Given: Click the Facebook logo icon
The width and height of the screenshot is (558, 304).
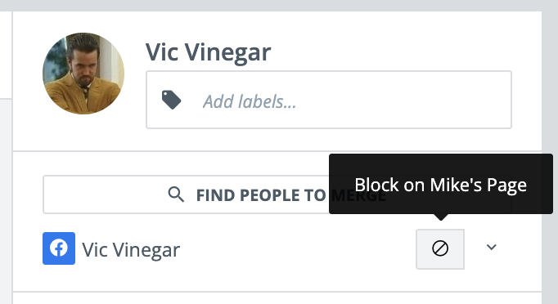Looking at the screenshot, I should coord(59,248).
